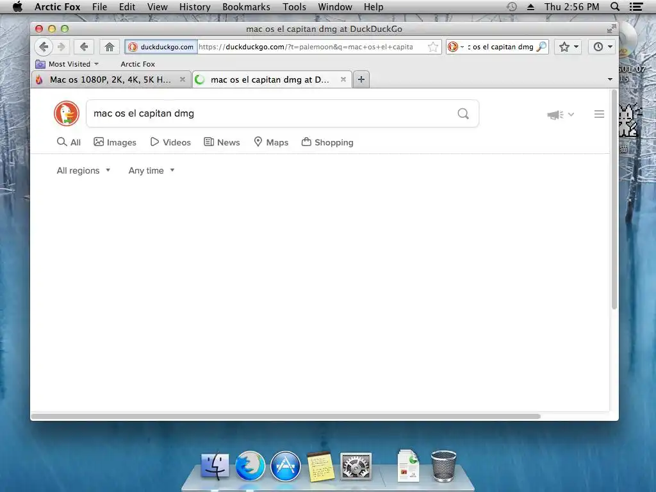Viewport: 656px width, 492px height.
Task: Click the eject icon in the menu bar
Action: click(530, 6)
